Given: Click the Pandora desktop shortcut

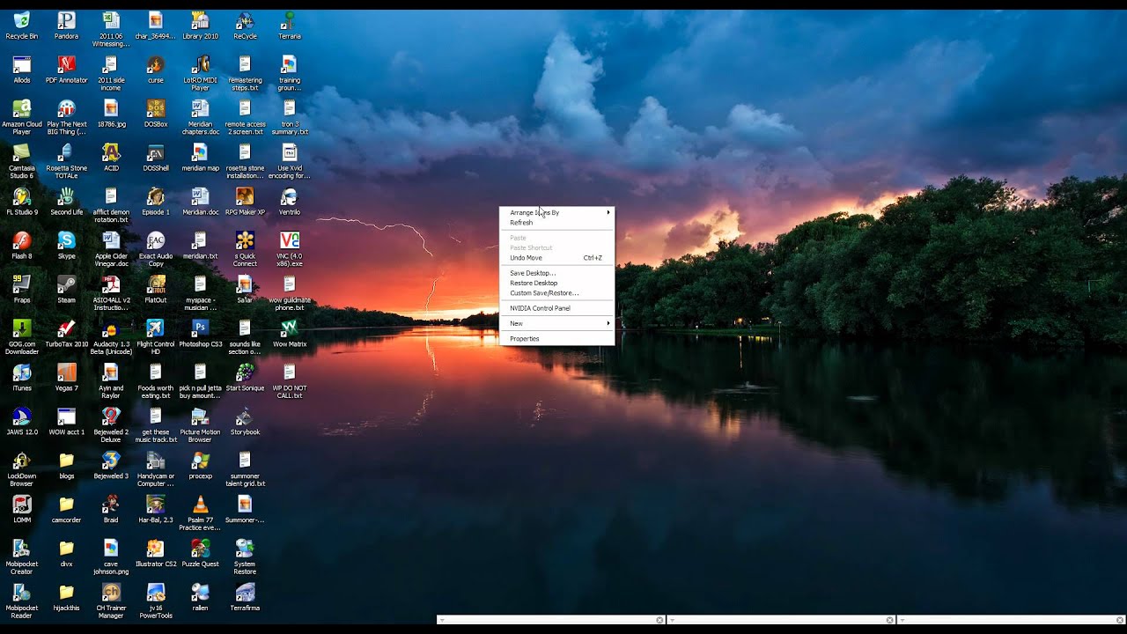Looking at the screenshot, I should (66, 26).
